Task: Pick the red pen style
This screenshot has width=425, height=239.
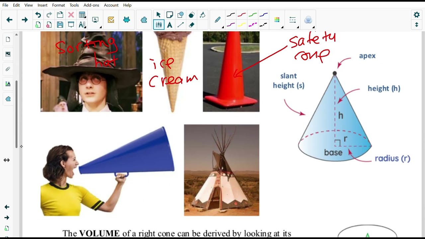Action: point(242,15)
